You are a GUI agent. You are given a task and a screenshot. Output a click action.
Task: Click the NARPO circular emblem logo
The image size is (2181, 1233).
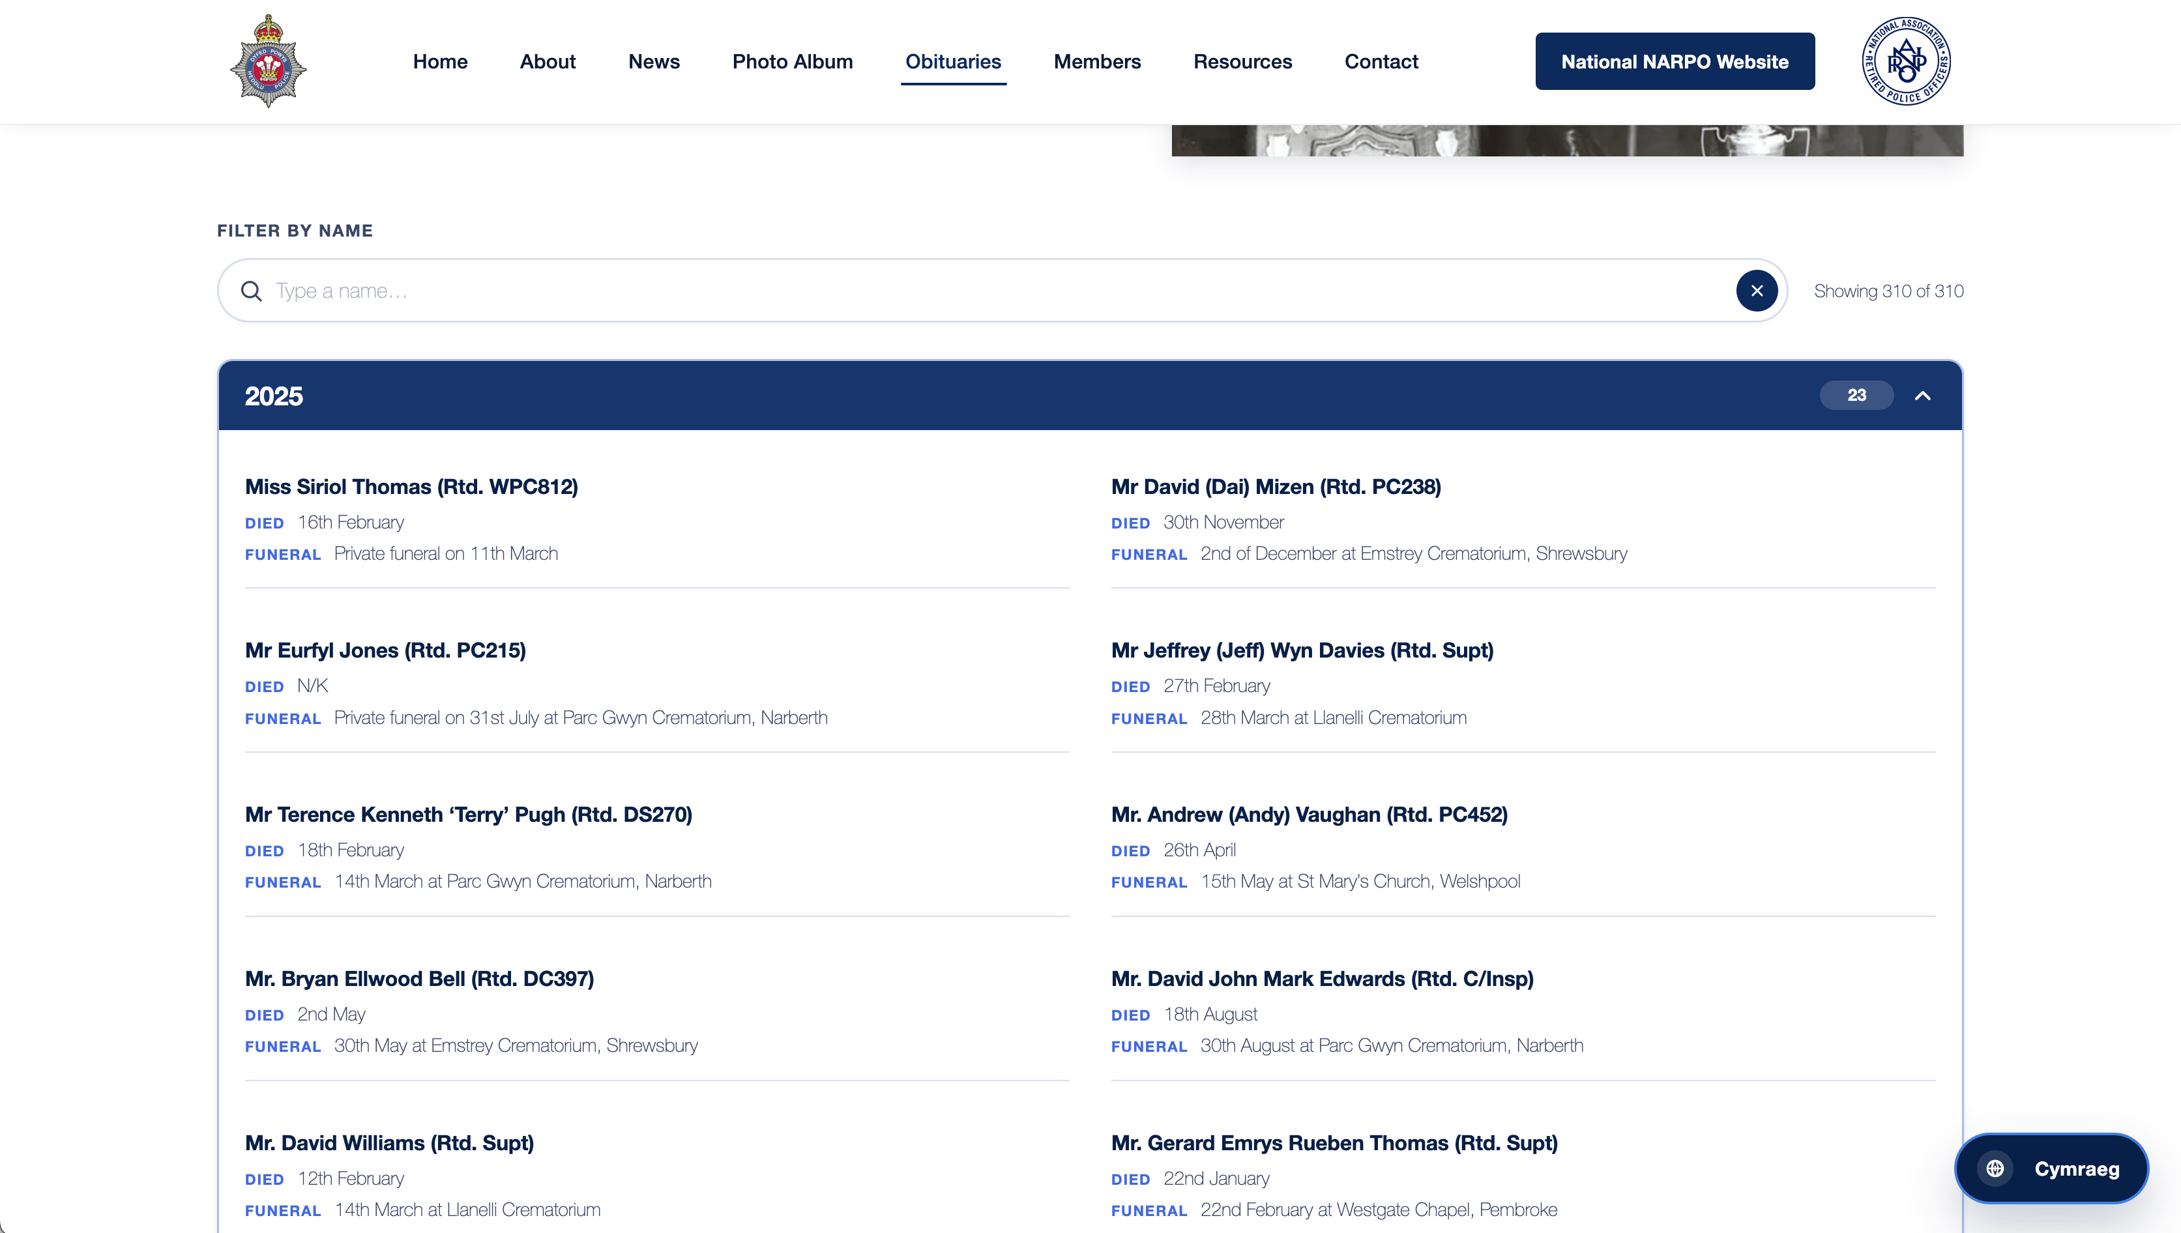click(1906, 61)
